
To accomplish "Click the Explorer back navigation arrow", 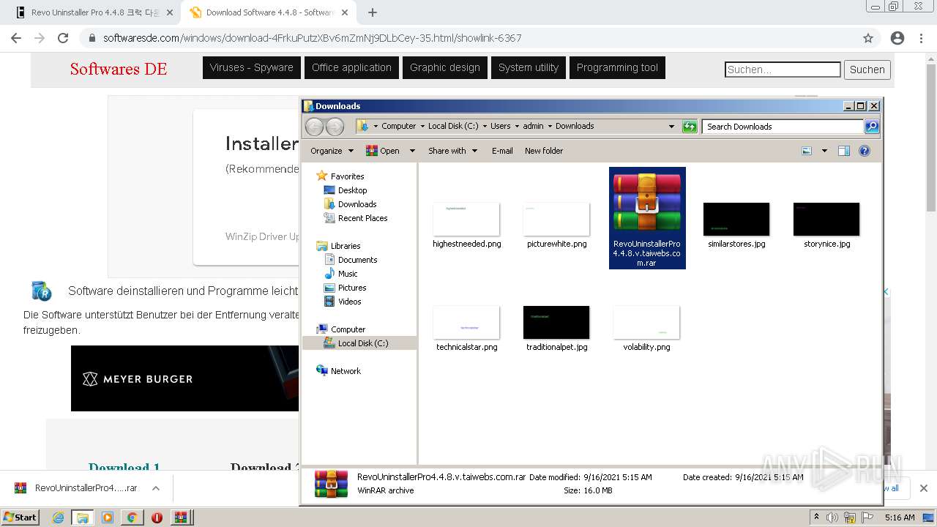I will click(314, 127).
